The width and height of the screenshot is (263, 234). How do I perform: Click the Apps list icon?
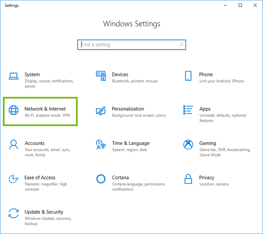(x=188, y=110)
